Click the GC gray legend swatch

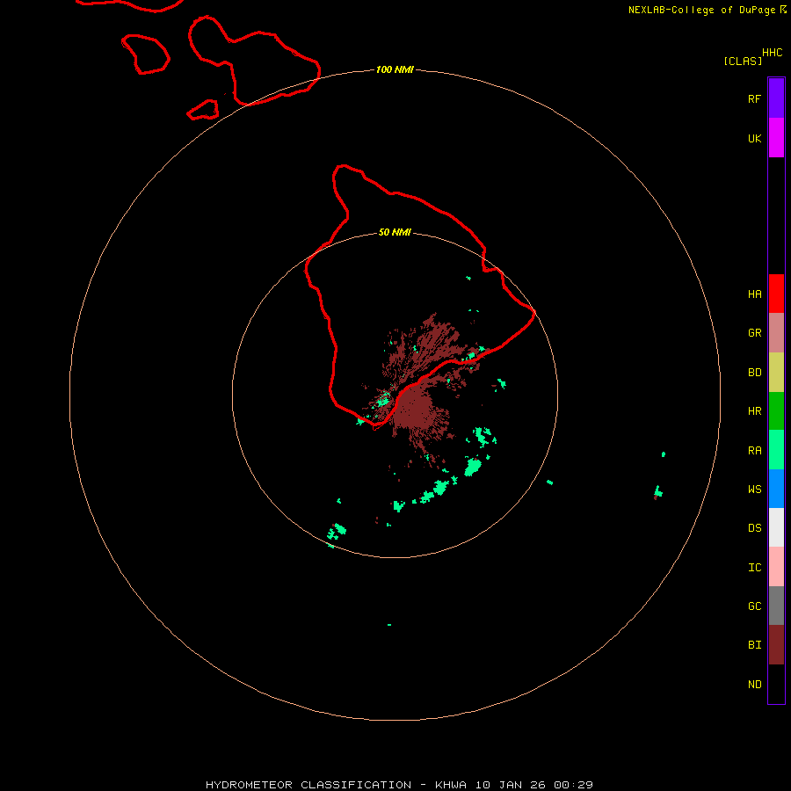pos(776,606)
